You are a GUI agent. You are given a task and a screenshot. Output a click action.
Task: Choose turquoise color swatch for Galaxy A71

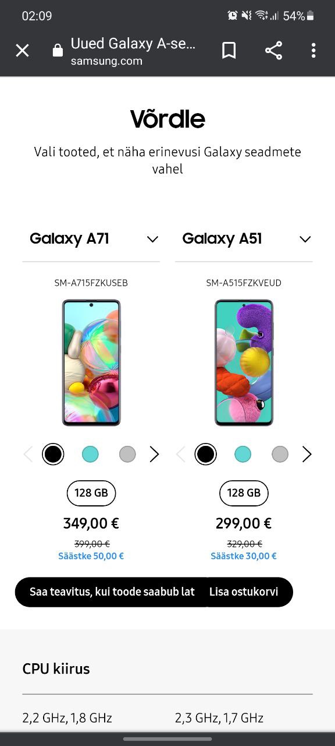(90, 454)
